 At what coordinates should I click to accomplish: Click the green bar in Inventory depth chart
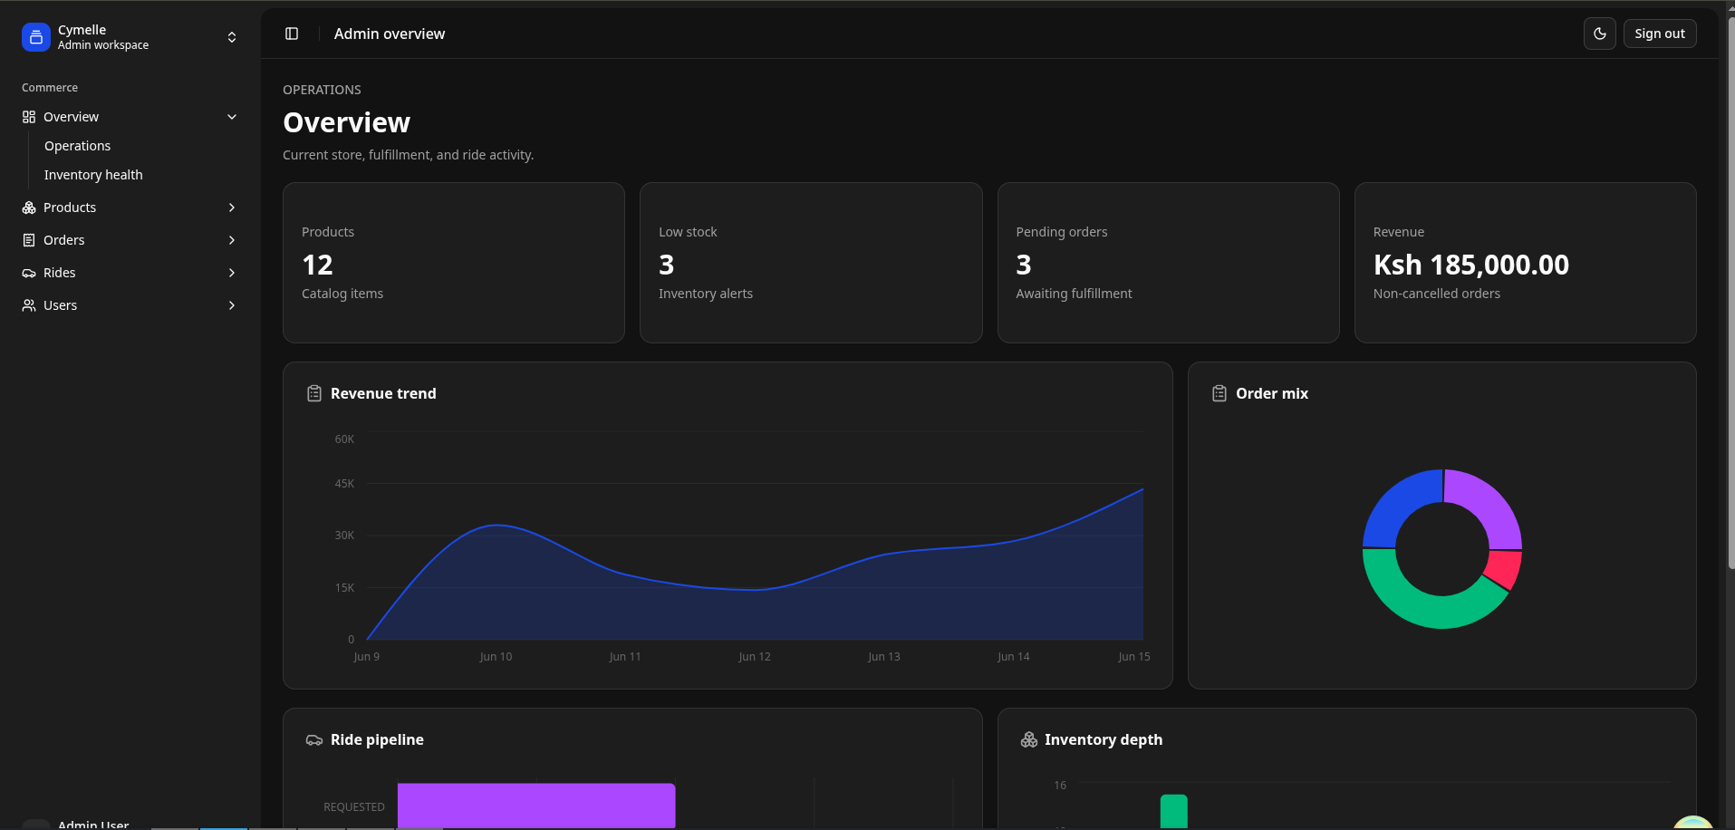tap(1173, 811)
